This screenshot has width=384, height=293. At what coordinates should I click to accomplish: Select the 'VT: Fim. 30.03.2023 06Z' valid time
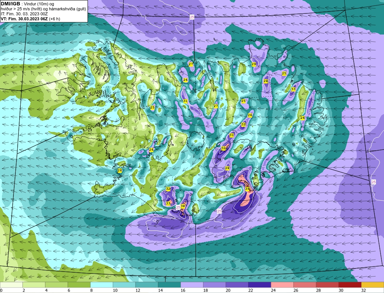[x=25, y=19]
